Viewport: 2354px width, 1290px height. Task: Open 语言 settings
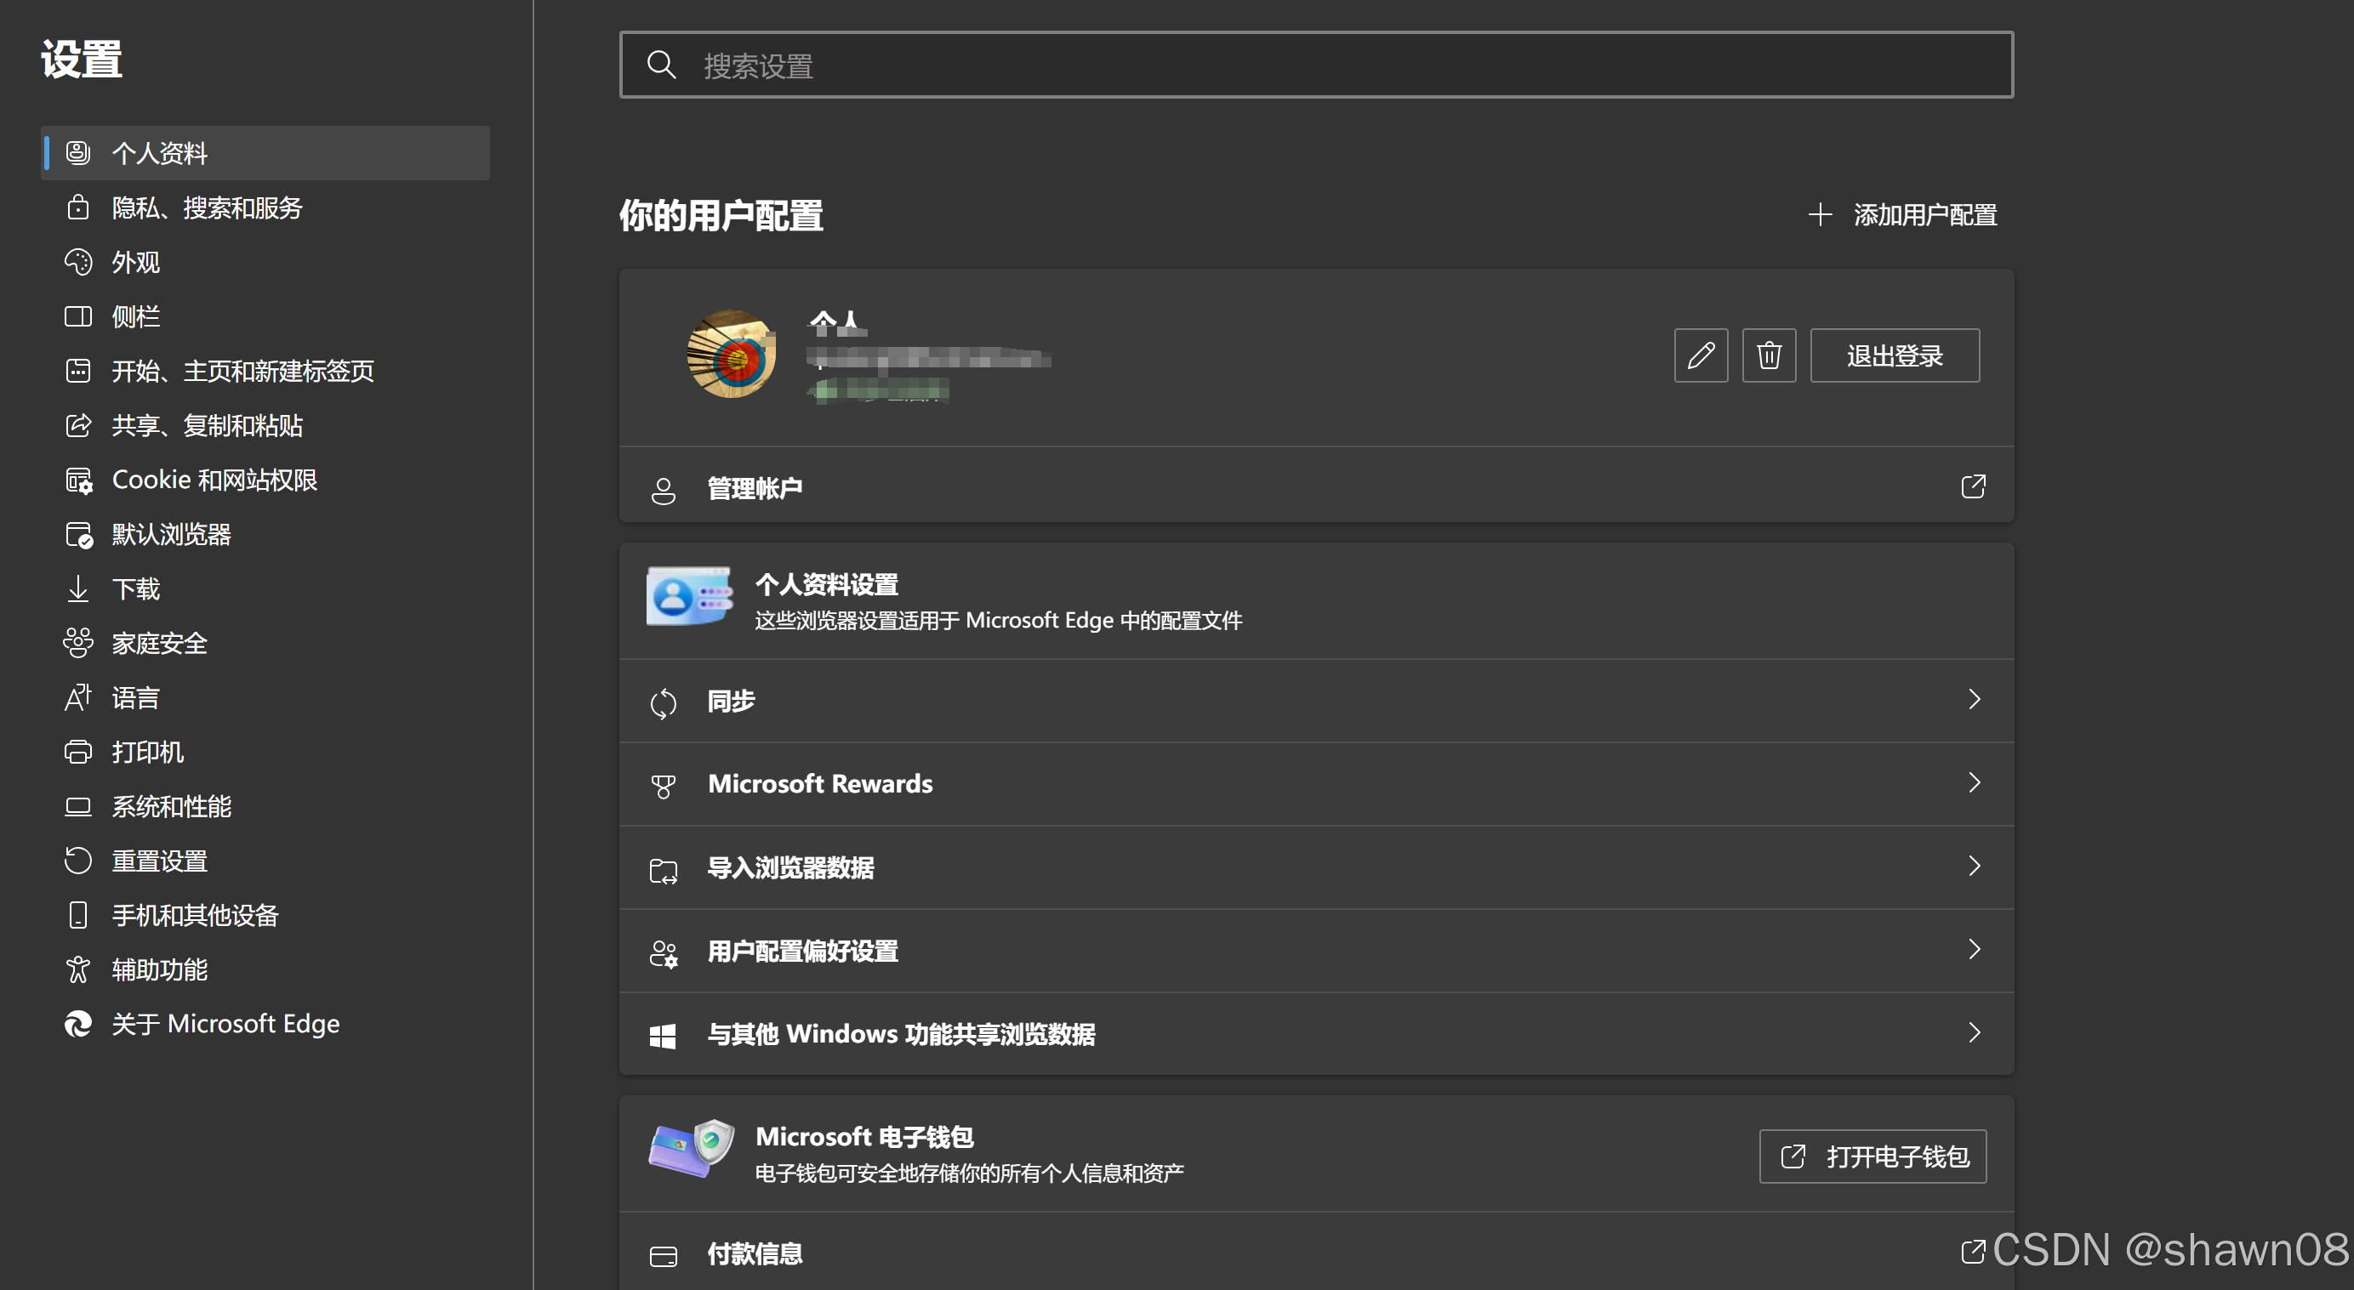(265, 697)
